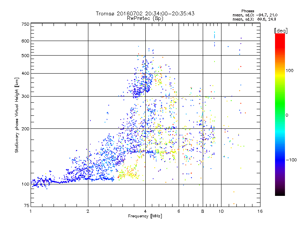The height and width of the screenshot is (230, 306).
Task: Click the colorbar tick label '-100'
Action: coord(291,160)
